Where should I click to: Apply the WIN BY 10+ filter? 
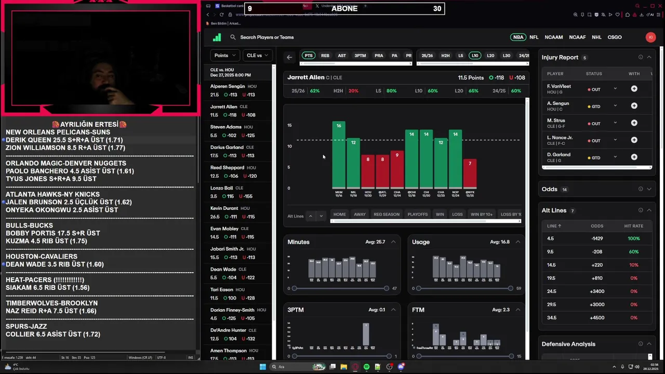click(482, 215)
